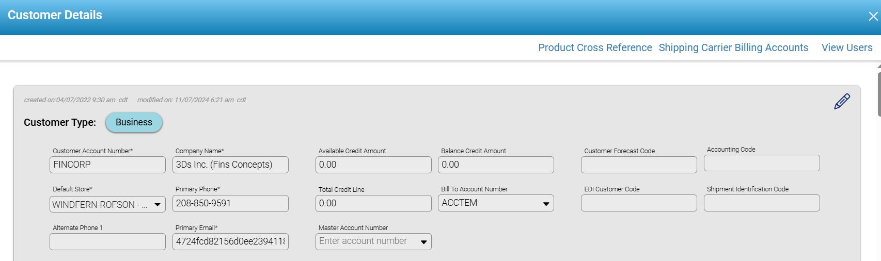Open the Bill To Account Number dropdown
The image size is (881, 261).
point(546,203)
